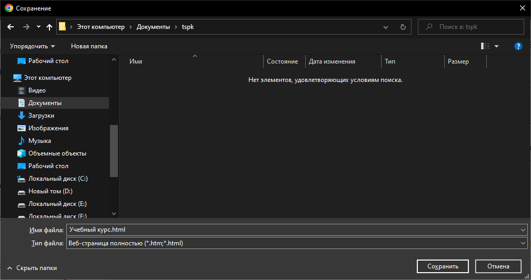The width and height of the screenshot is (531, 280).
Task: Open Новый том (D:) drive
Action: point(50,191)
